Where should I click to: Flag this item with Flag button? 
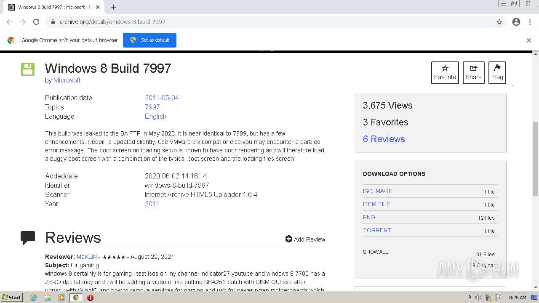point(497,72)
